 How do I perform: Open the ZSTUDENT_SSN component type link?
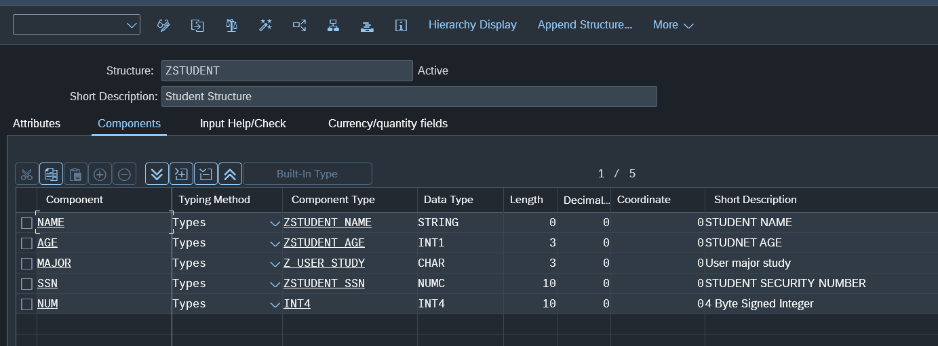pos(324,284)
